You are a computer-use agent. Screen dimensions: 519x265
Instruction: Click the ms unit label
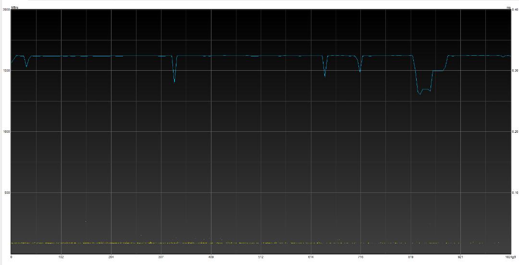pyautogui.click(x=508, y=7)
